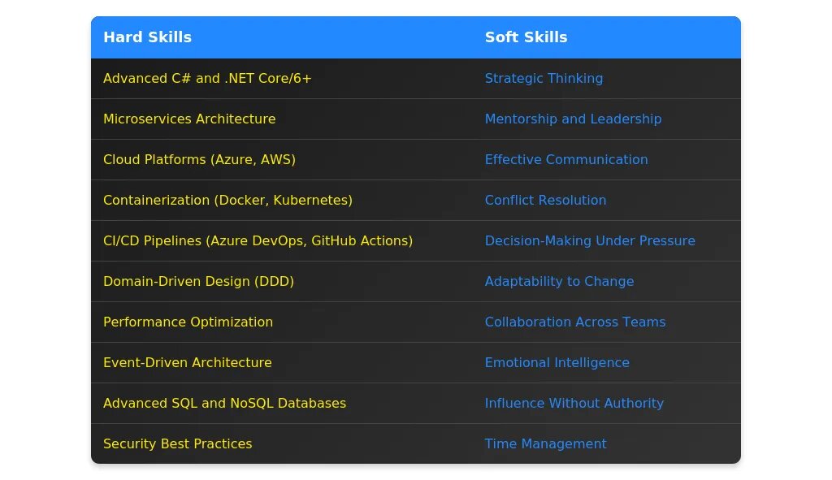The image size is (832, 480).
Task: Click the Hard Skills column header
Action: click(x=147, y=37)
